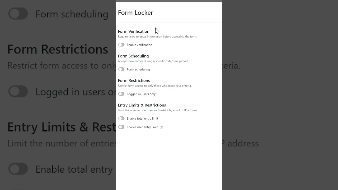The height and width of the screenshot is (190, 338).
Task: Click the Enable total entry limit label
Action: (x=142, y=118)
